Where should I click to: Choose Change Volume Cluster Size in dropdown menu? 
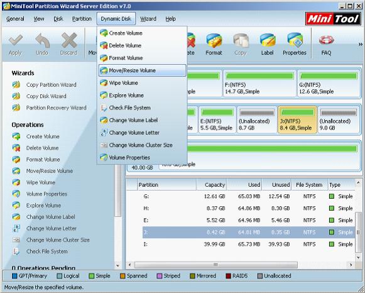pos(142,145)
